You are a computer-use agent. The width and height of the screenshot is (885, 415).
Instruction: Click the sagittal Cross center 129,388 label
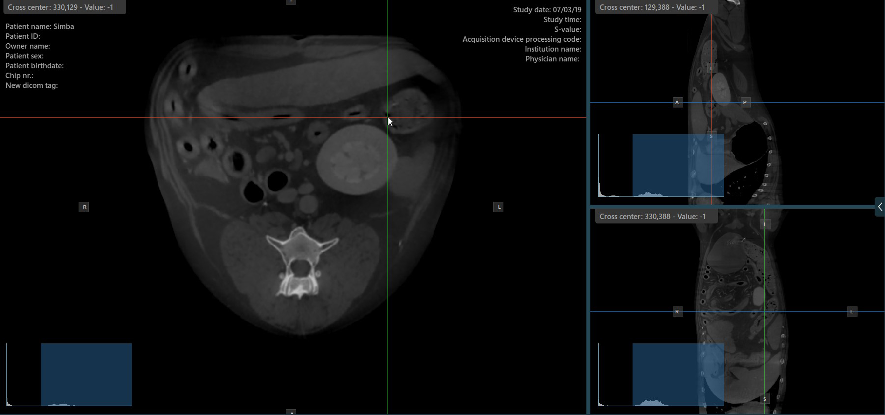(x=652, y=7)
